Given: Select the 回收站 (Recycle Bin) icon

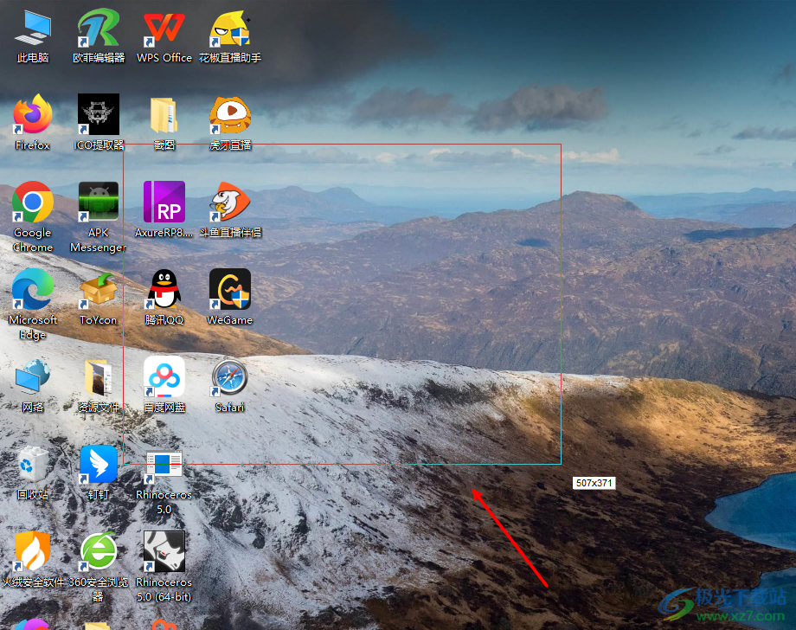Looking at the screenshot, I should (x=33, y=465).
